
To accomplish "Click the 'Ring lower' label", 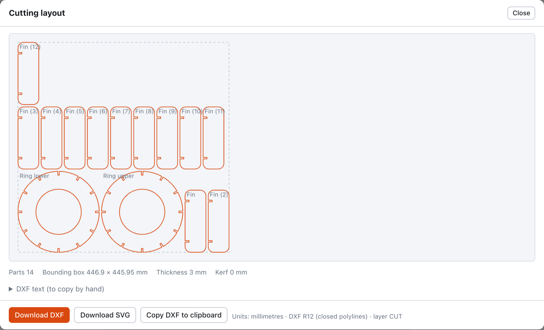I will tap(34, 176).
